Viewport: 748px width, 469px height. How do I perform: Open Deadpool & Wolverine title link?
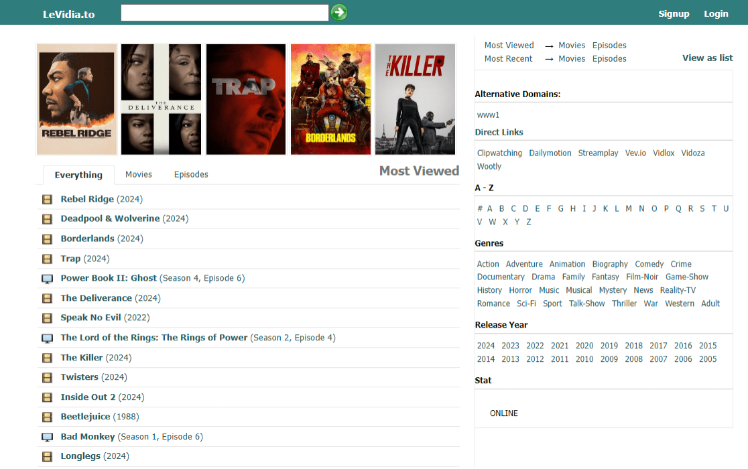point(110,218)
